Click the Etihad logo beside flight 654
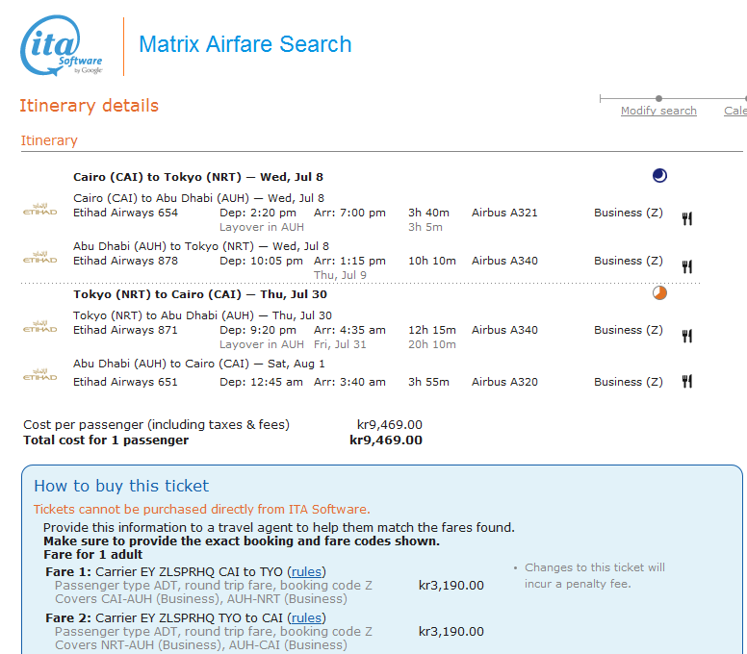Viewport: 747px width, 654px height. pyautogui.click(x=39, y=211)
